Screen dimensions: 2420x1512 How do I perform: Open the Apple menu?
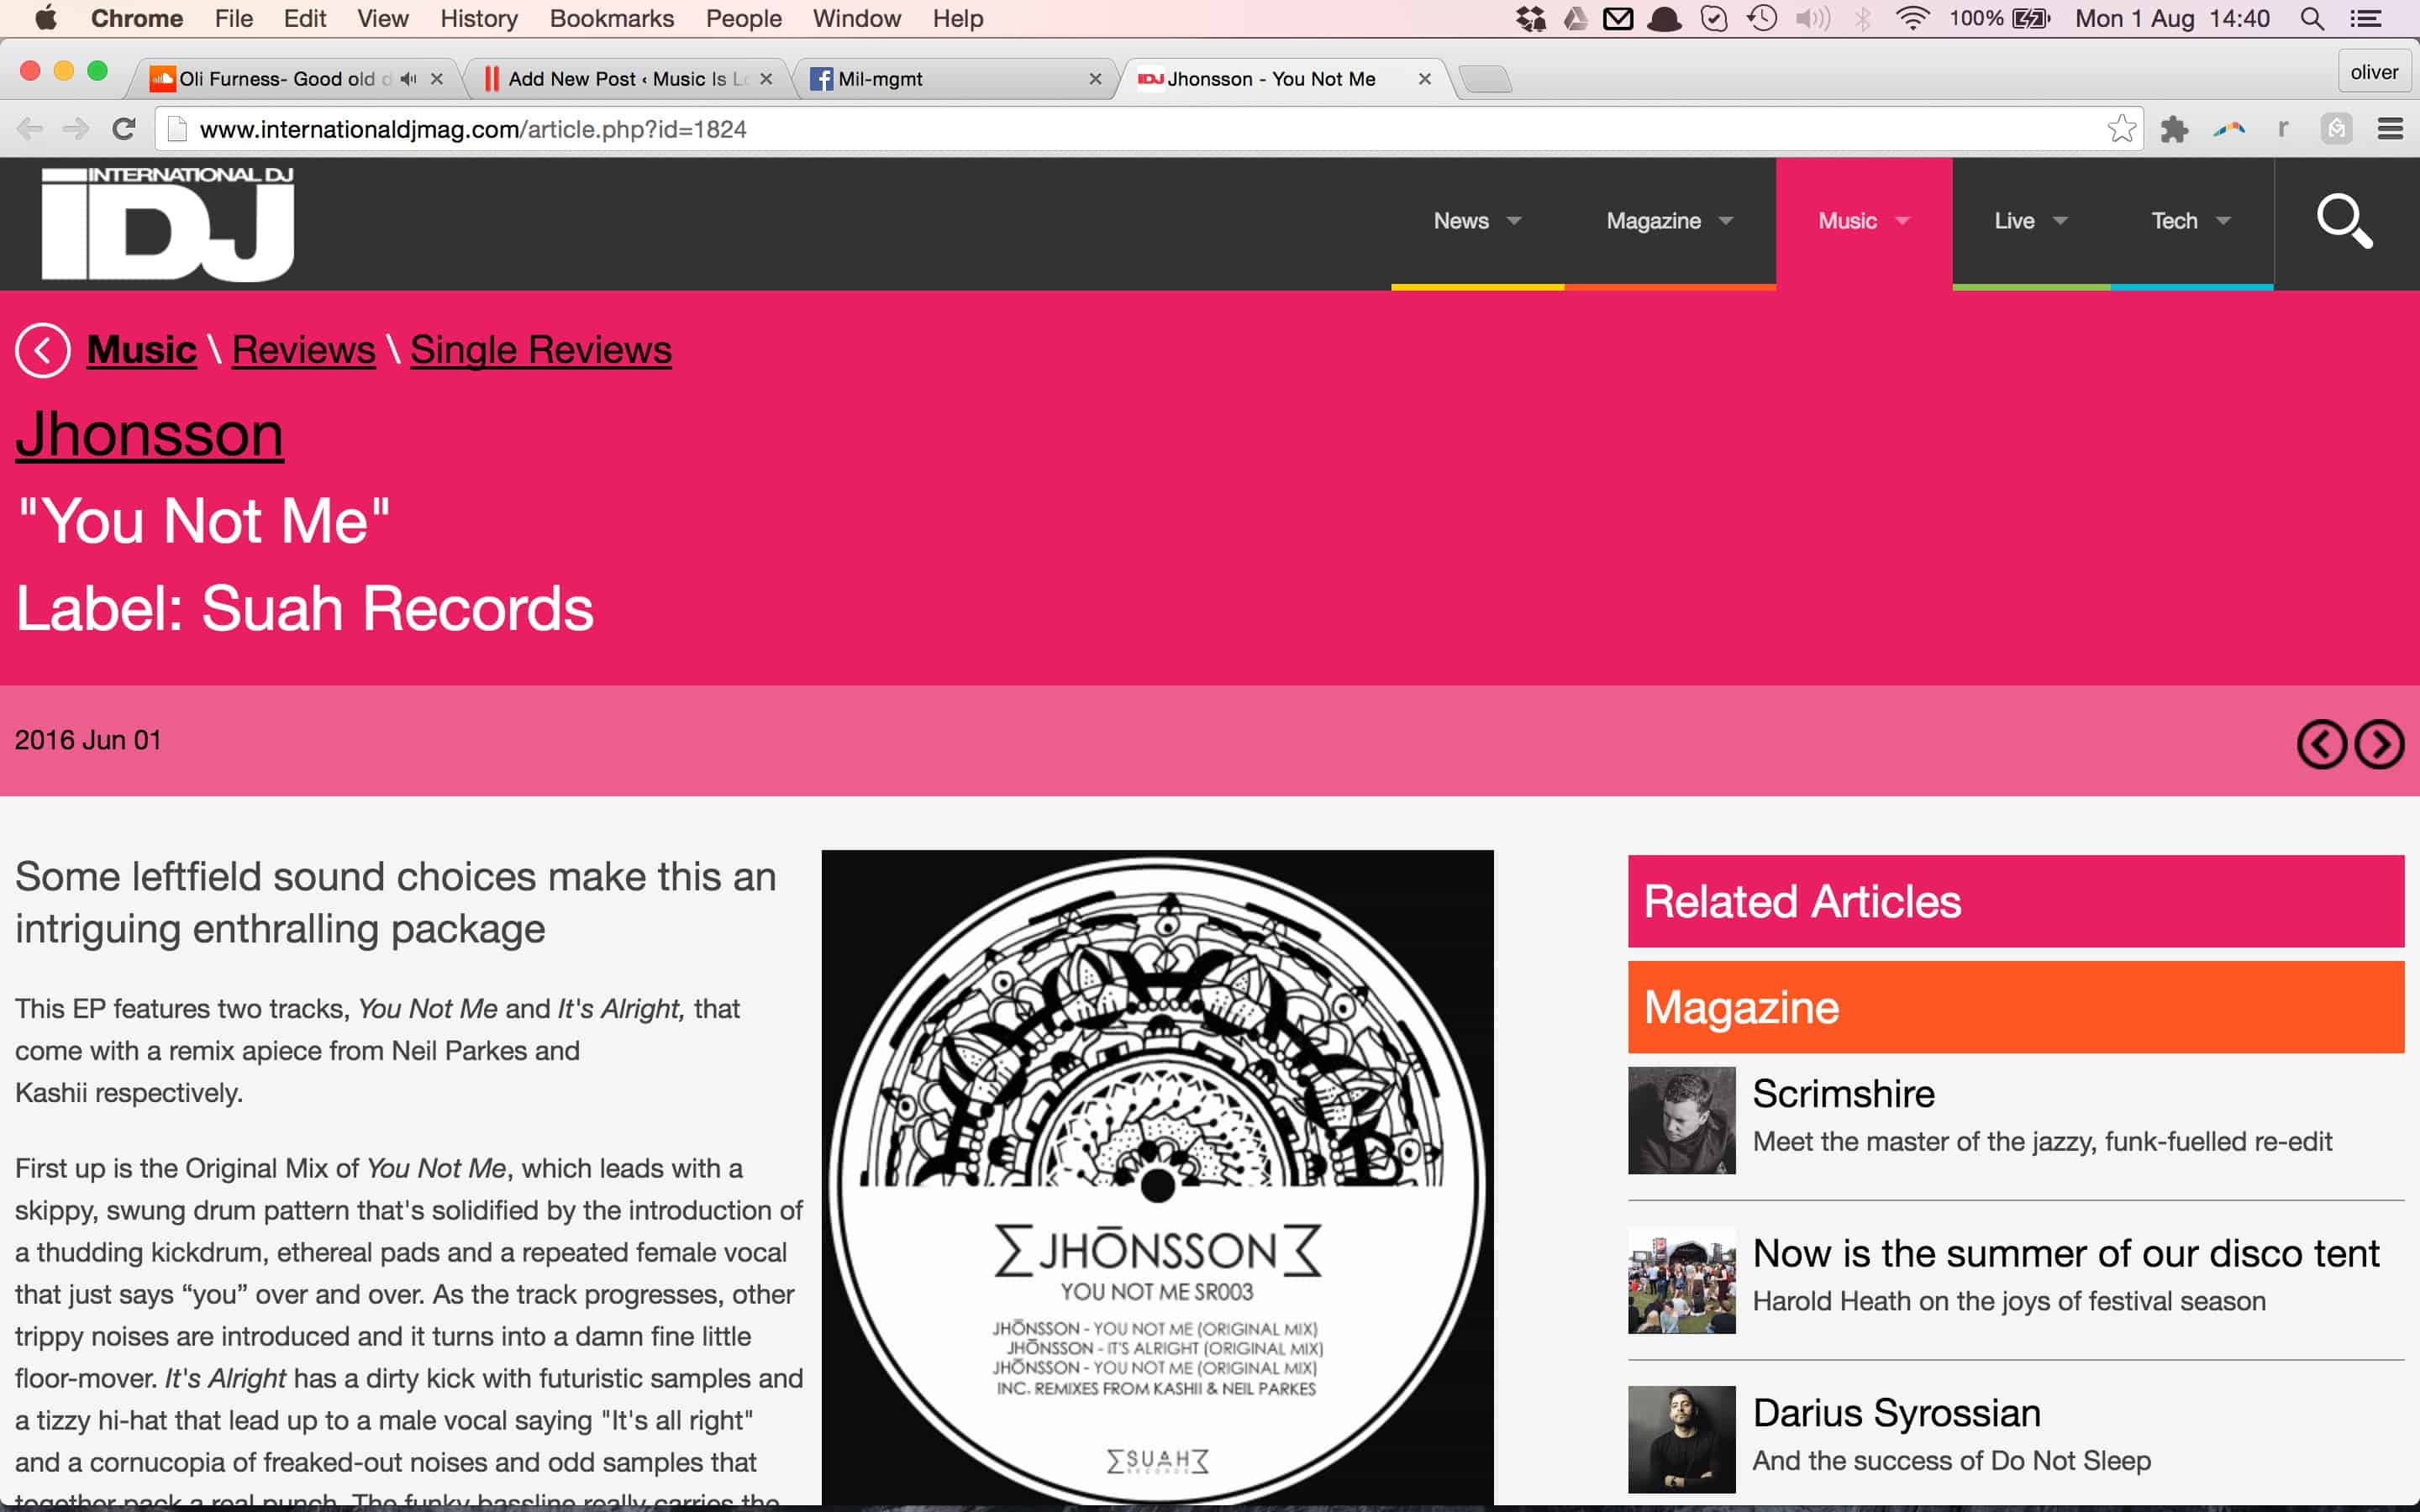click(x=46, y=18)
